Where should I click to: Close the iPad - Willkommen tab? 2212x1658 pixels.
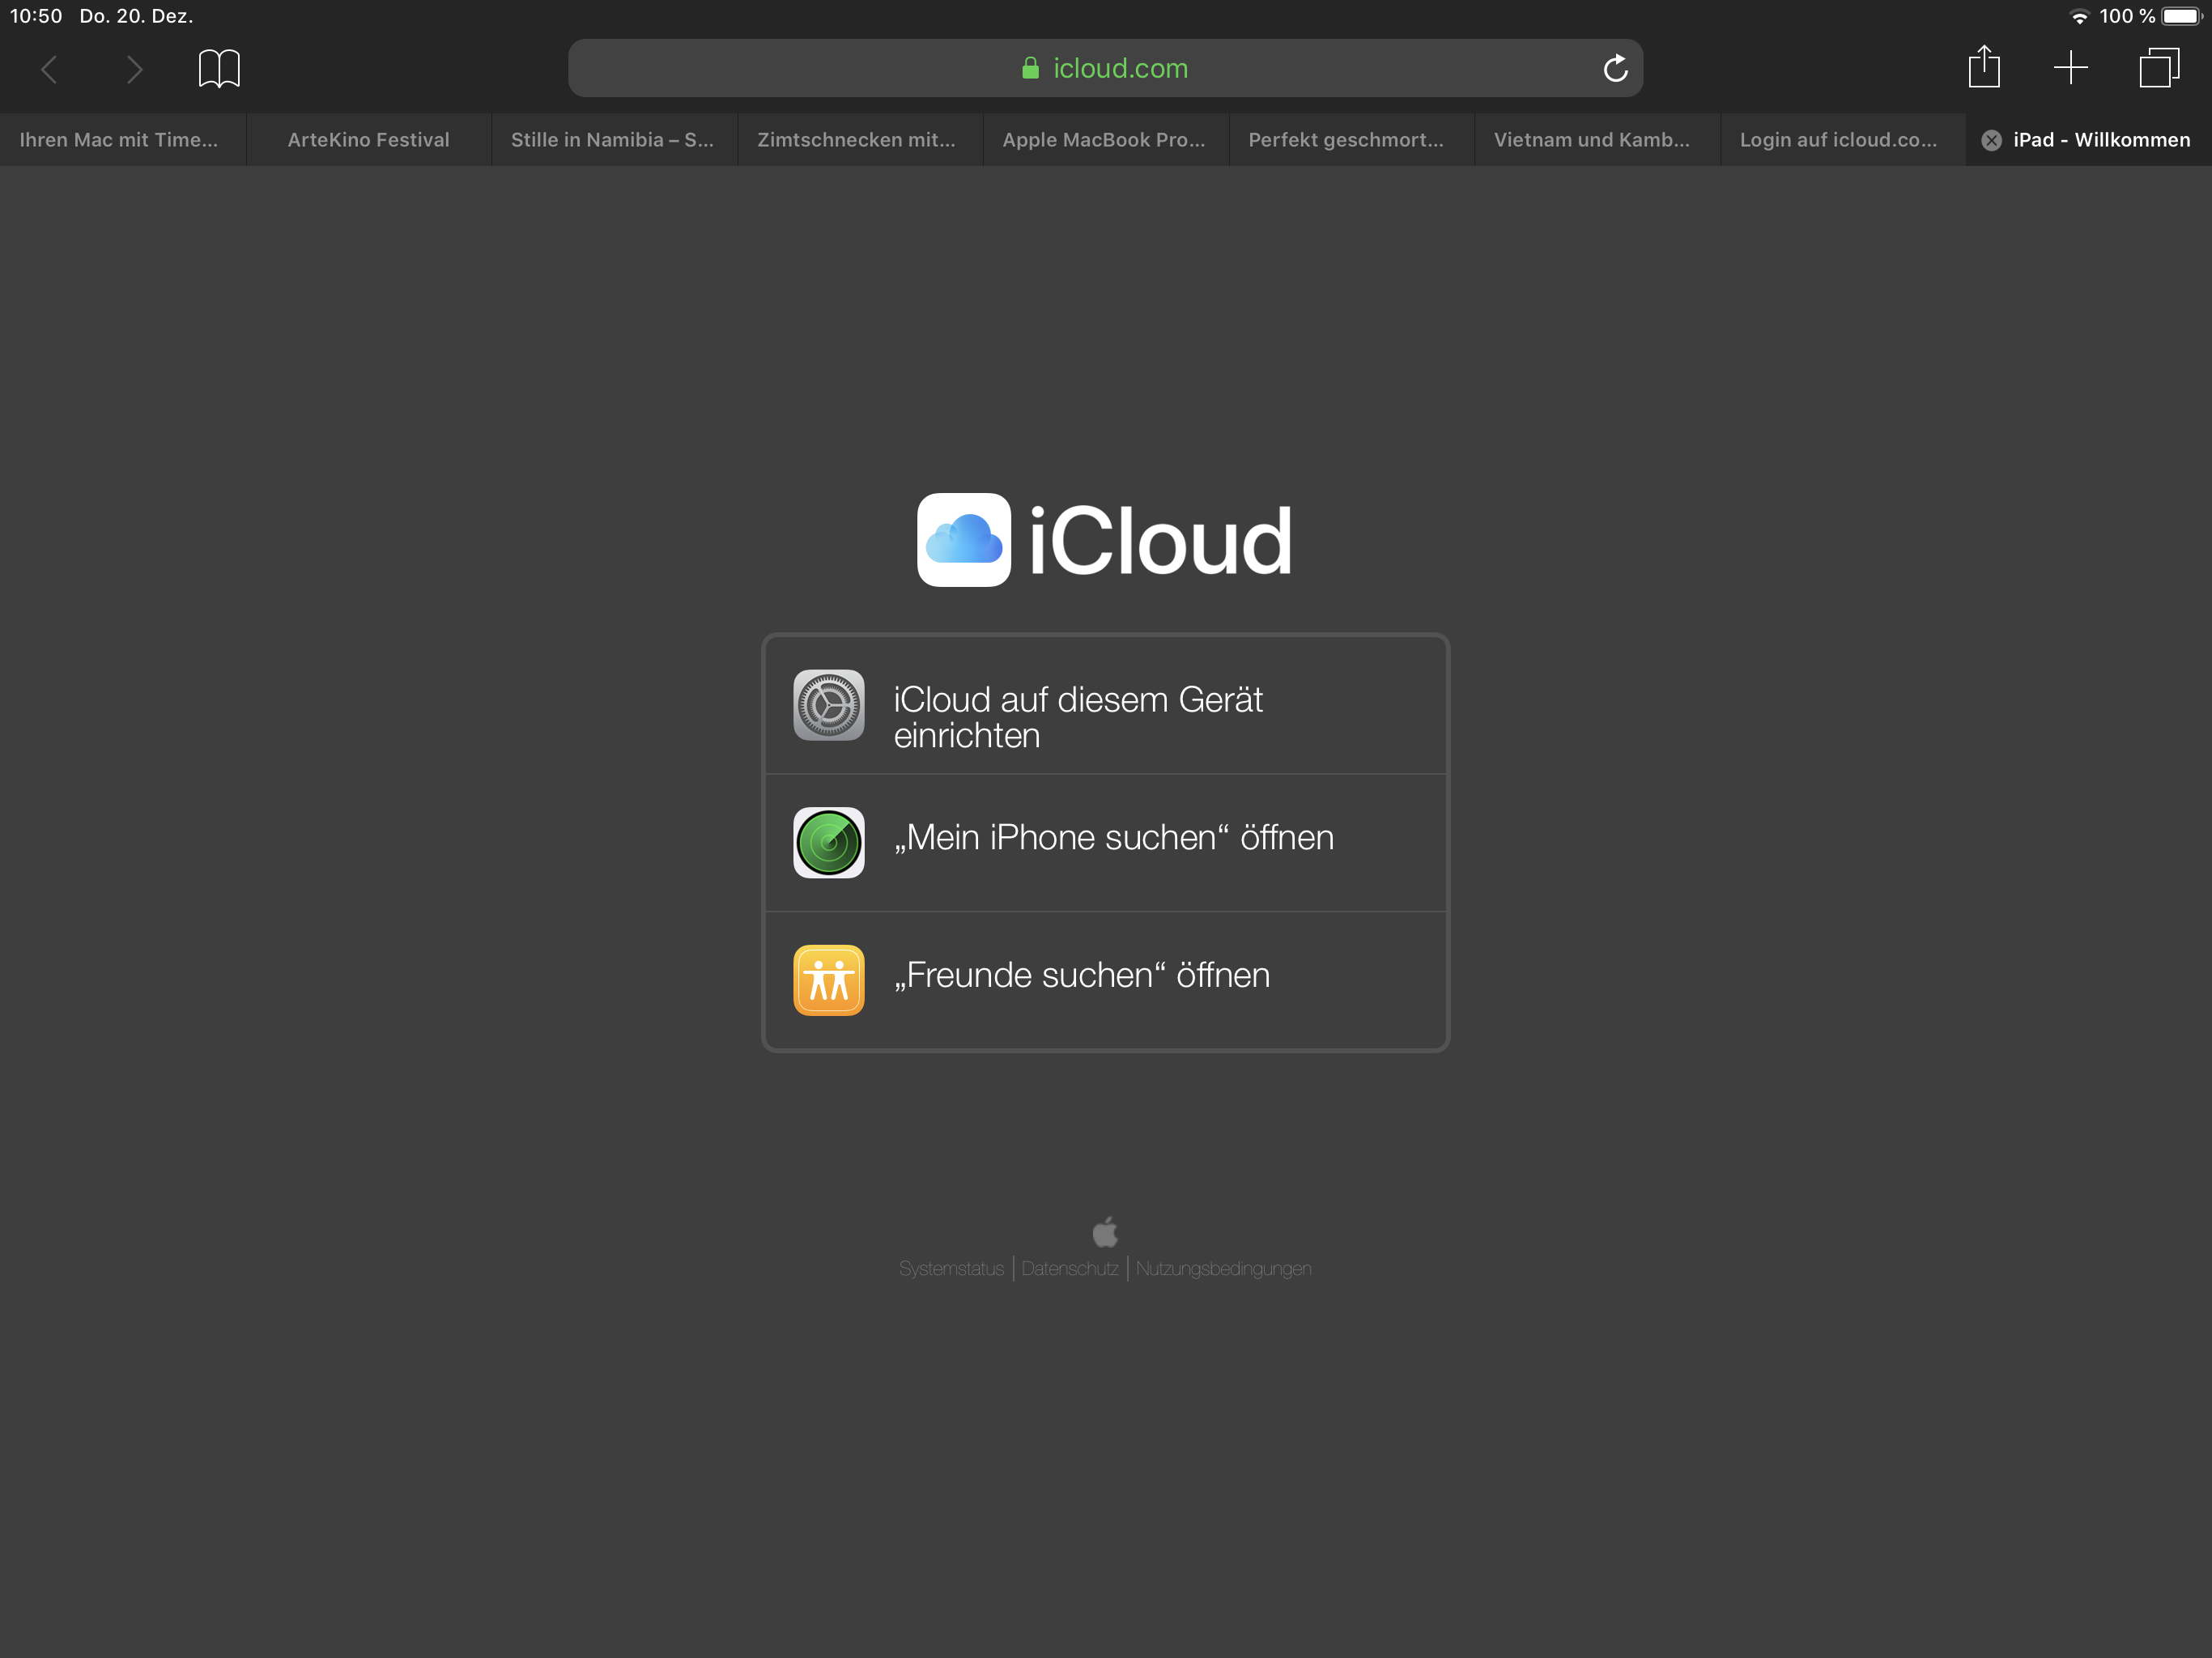pyautogui.click(x=1992, y=140)
